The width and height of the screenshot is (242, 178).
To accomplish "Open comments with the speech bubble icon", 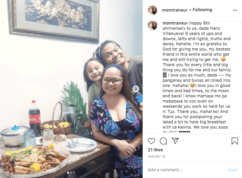I will [163, 141].
